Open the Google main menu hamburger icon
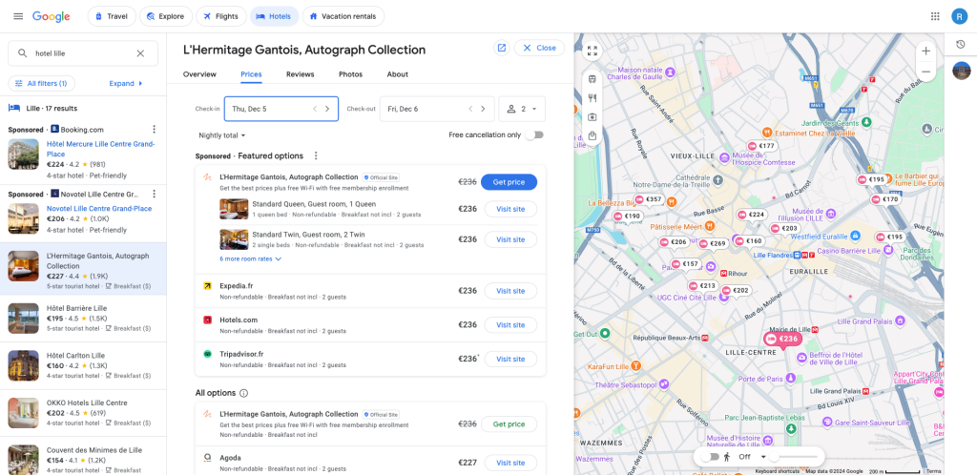This screenshot has height=475, width=977. coord(18,16)
